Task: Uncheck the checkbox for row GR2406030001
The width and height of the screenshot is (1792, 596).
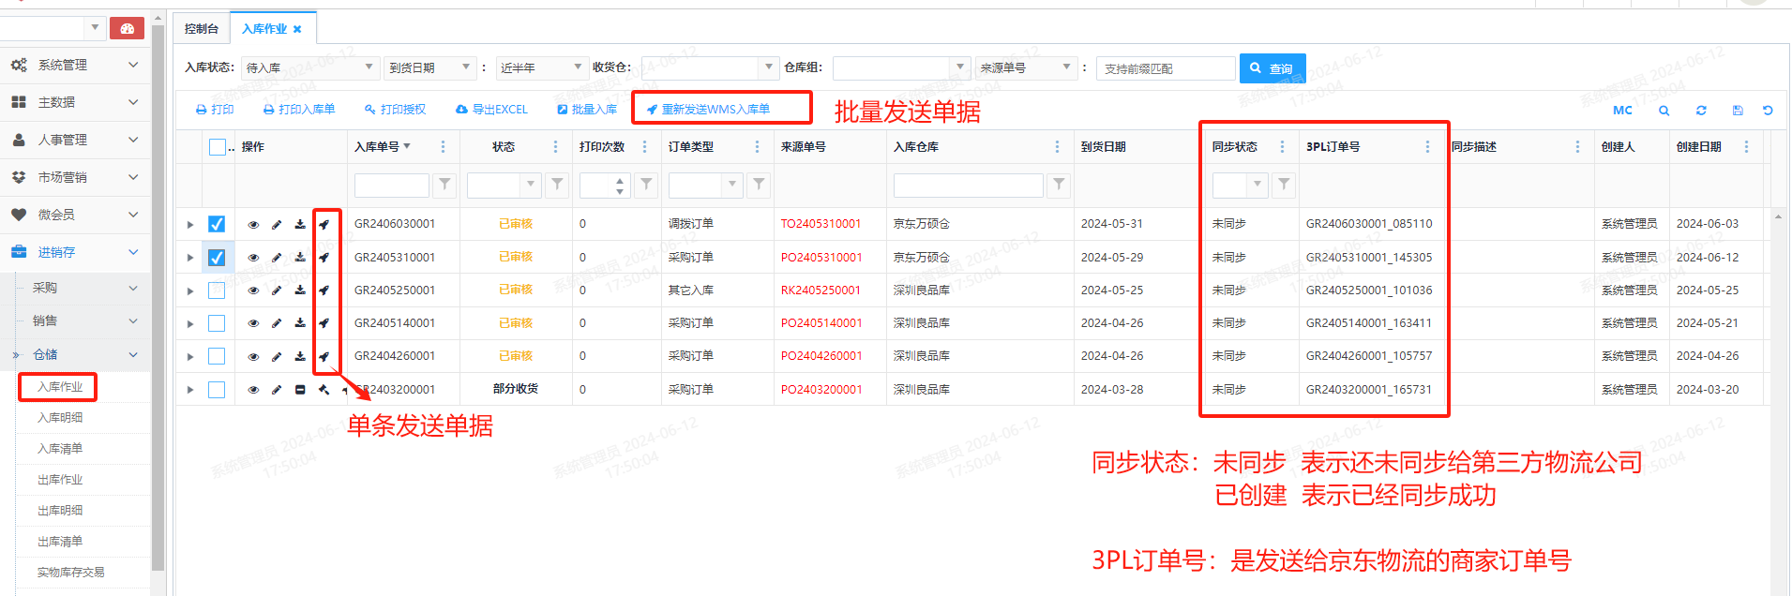Action: coord(217,224)
